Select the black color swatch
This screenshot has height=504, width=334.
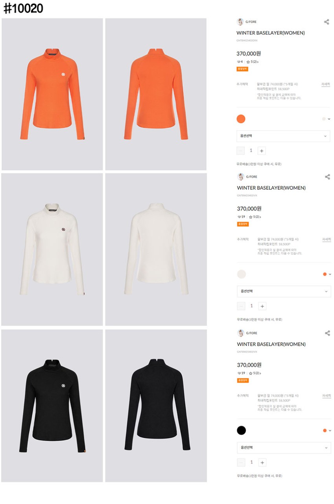[242, 430]
